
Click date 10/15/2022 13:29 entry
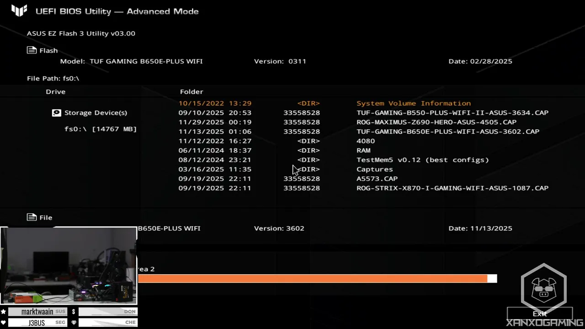point(215,103)
